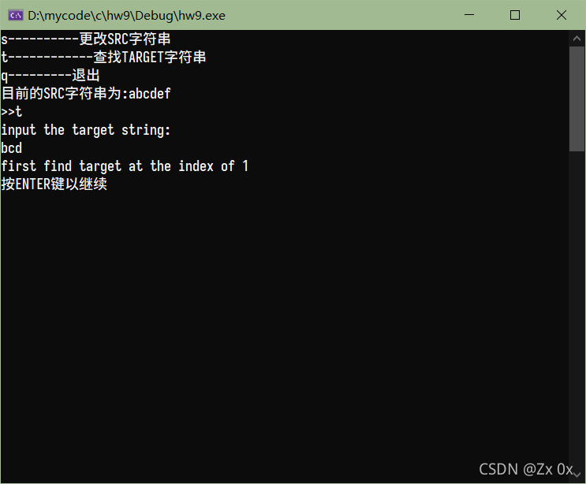Click the '目前的SRC字符串为:abcdef' line
This screenshot has width=586, height=484.
[x=86, y=93]
